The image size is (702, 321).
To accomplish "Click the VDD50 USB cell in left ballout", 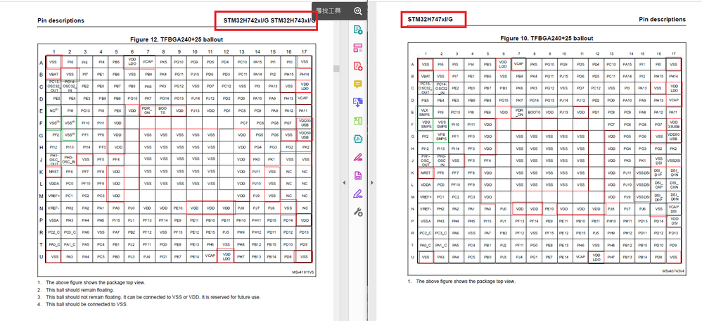I will tap(304, 134).
